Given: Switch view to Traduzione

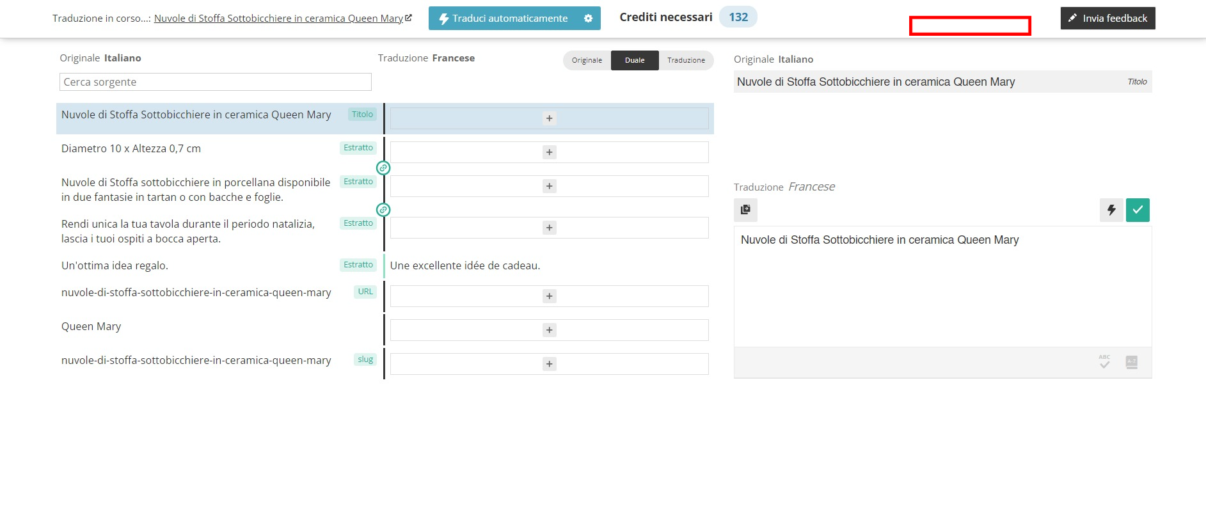Looking at the screenshot, I should click(686, 60).
